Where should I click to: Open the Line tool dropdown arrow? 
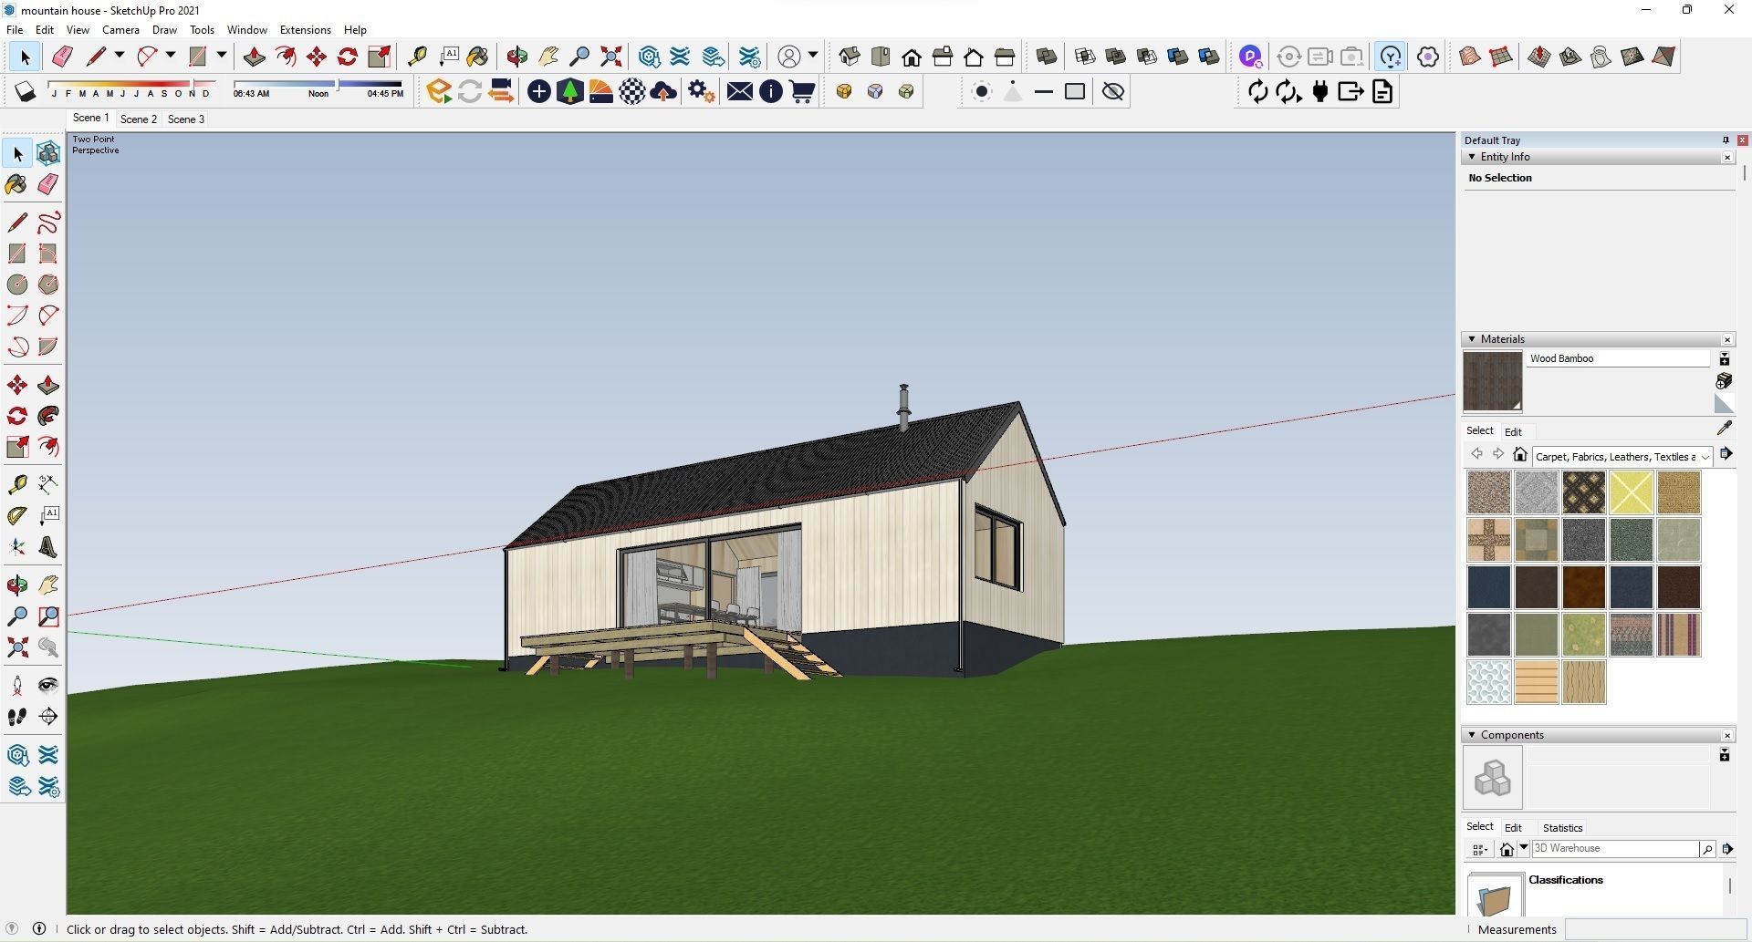pos(119,56)
